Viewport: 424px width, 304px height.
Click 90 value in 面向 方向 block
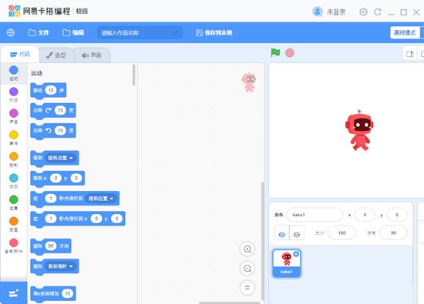tap(51, 246)
